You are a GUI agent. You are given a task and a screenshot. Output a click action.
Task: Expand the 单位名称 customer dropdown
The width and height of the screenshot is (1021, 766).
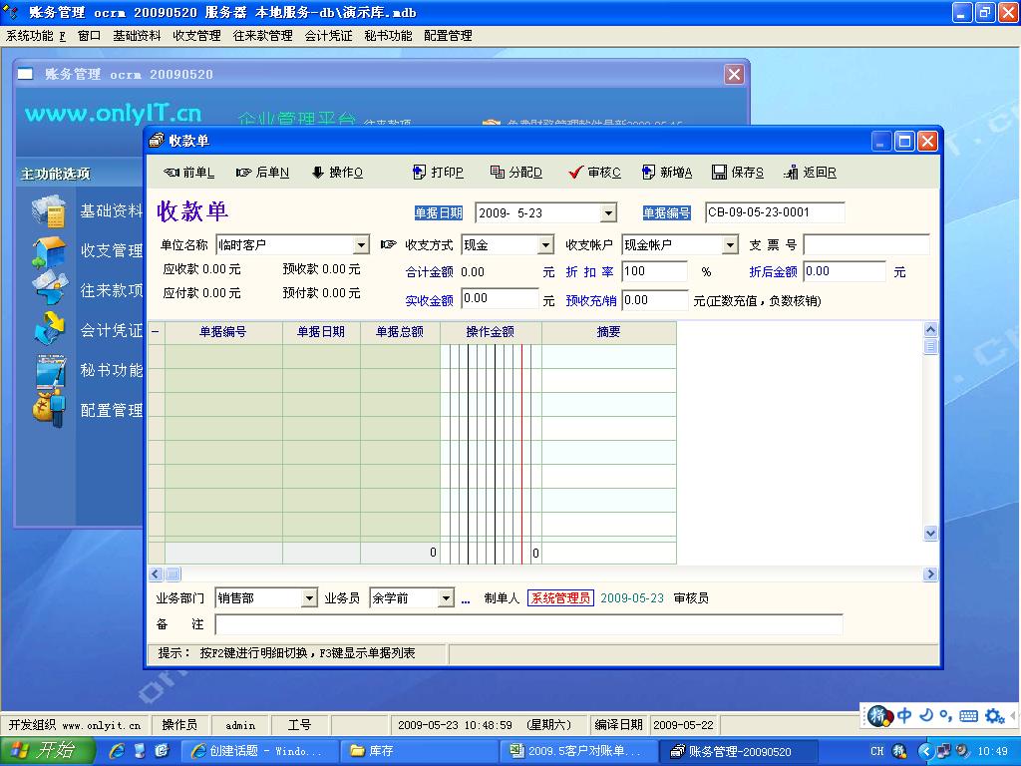[361, 245]
